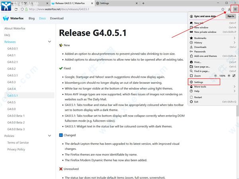Click the Save page as icon
This screenshot has width=239, height=179.
[x=191, y=67]
